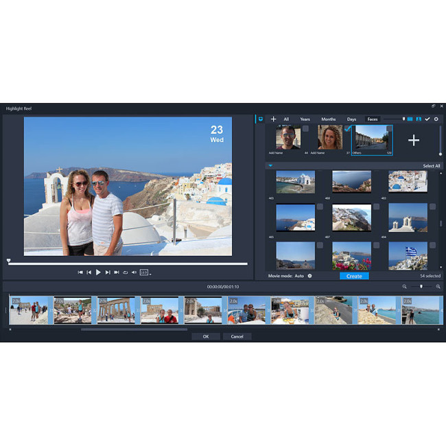Collapse the photo group with blue triangle
The width and height of the screenshot is (446, 446).
click(x=270, y=165)
